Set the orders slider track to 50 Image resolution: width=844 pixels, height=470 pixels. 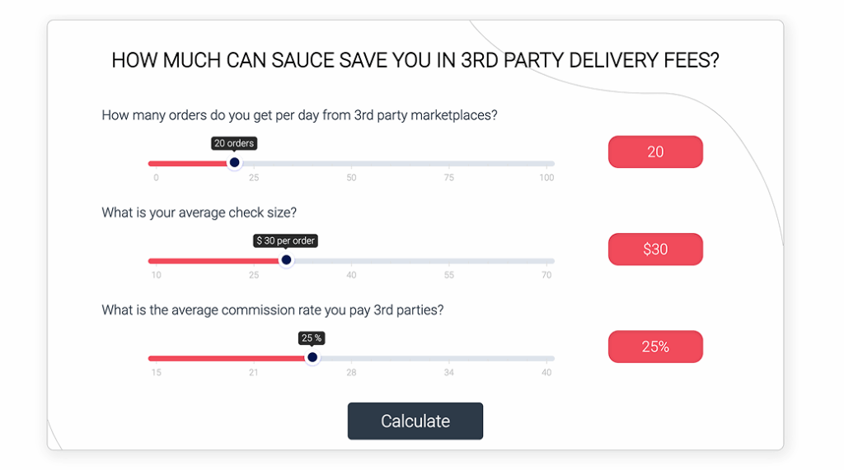click(351, 164)
